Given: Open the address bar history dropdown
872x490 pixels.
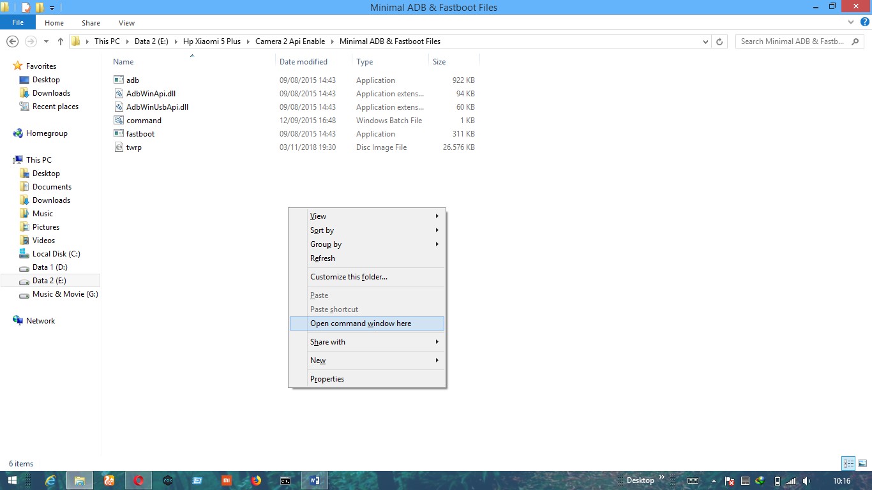Looking at the screenshot, I should (705, 41).
